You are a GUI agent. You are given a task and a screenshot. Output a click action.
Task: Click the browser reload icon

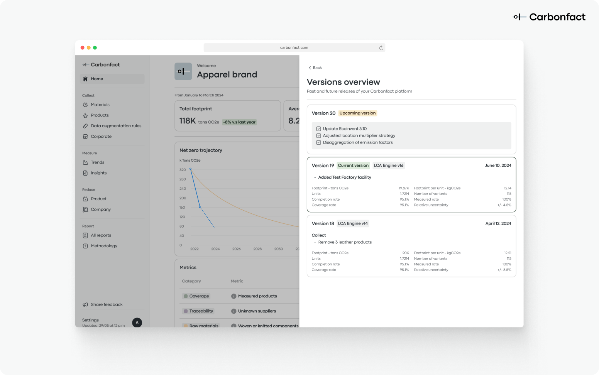[x=381, y=48]
